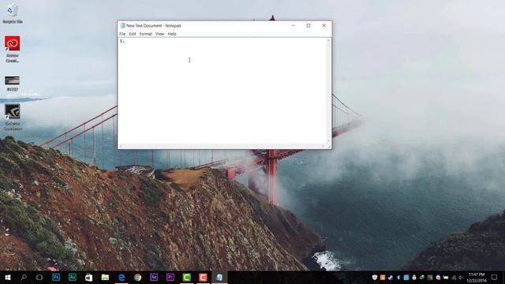
Task: Click the Notepad horizontal scrollbar track
Action: point(223,147)
